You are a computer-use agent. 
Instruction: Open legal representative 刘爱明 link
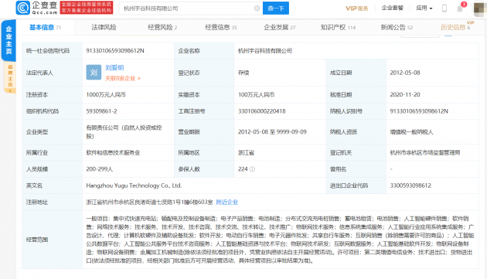tap(114, 68)
